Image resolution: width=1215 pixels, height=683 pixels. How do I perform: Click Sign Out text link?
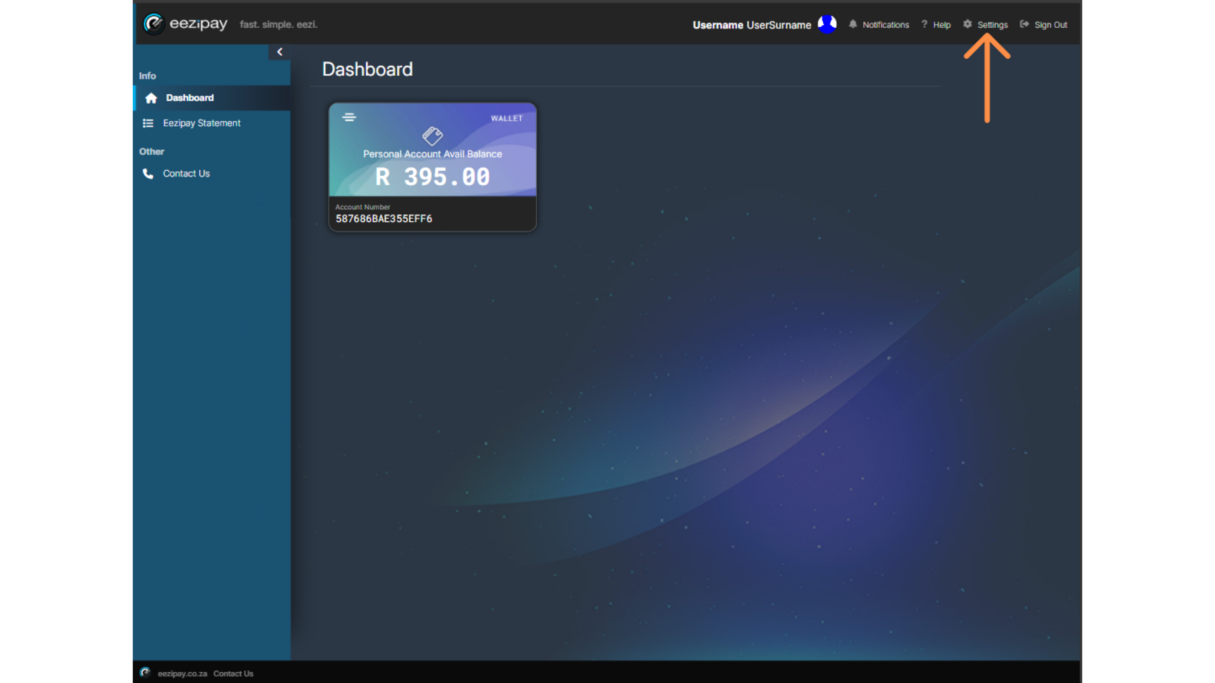1050,25
